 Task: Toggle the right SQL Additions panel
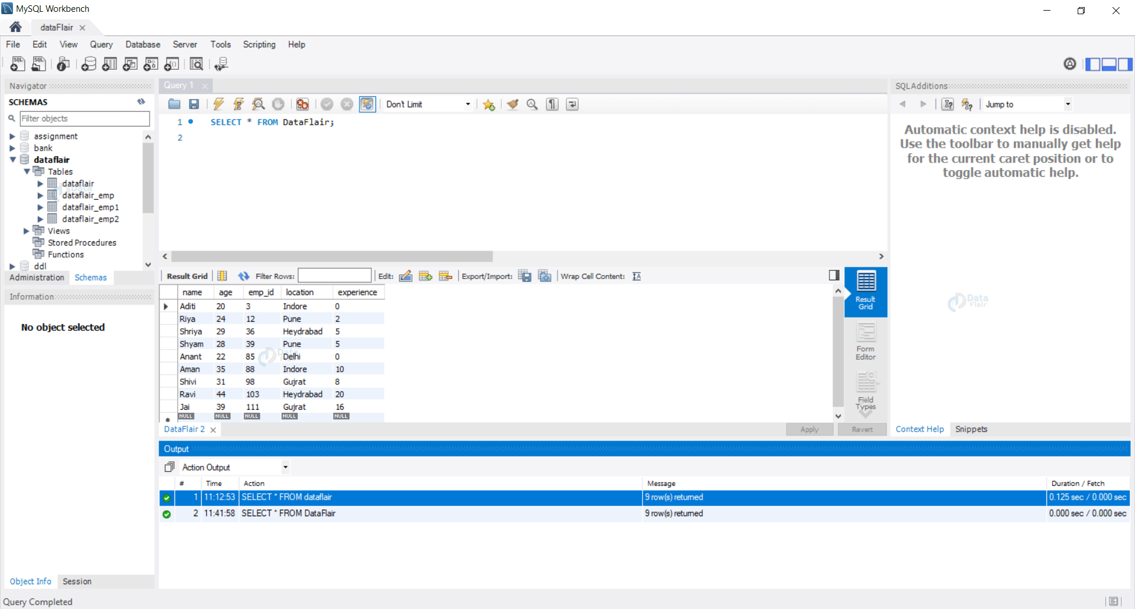point(1125,64)
